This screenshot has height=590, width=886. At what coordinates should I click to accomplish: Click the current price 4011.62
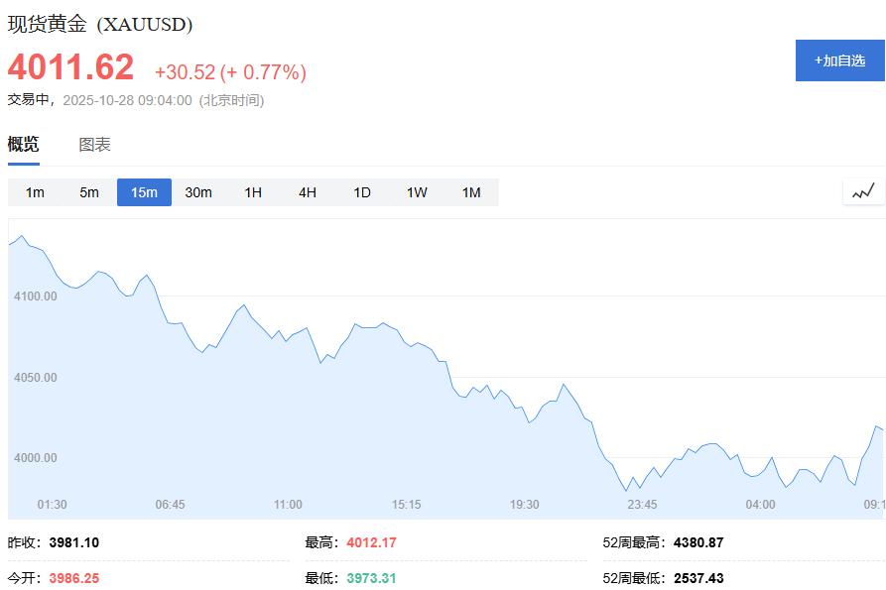click(x=69, y=67)
